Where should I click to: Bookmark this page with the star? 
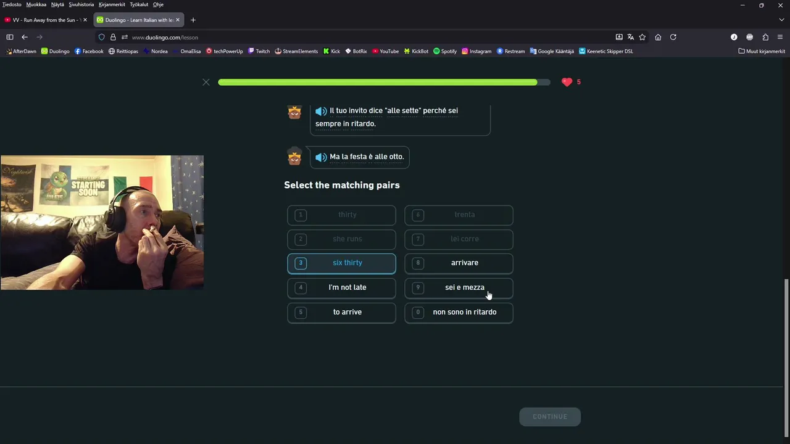[x=642, y=37]
